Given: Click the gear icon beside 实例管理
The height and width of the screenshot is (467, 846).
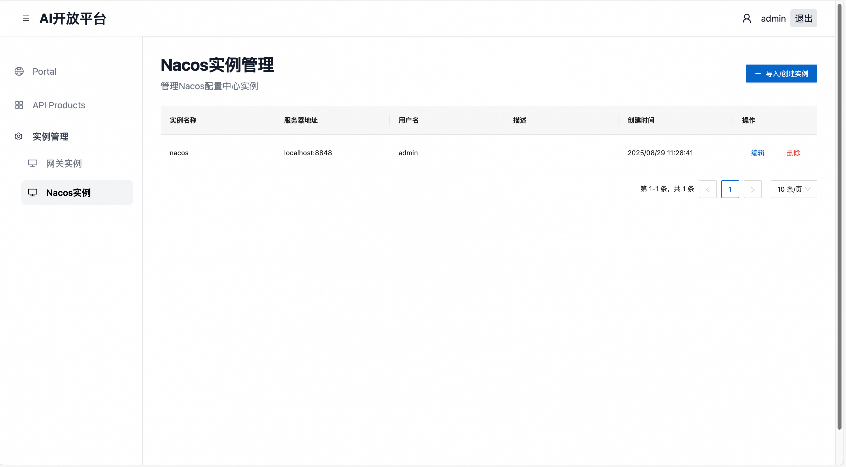Looking at the screenshot, I should pos(19,136).
